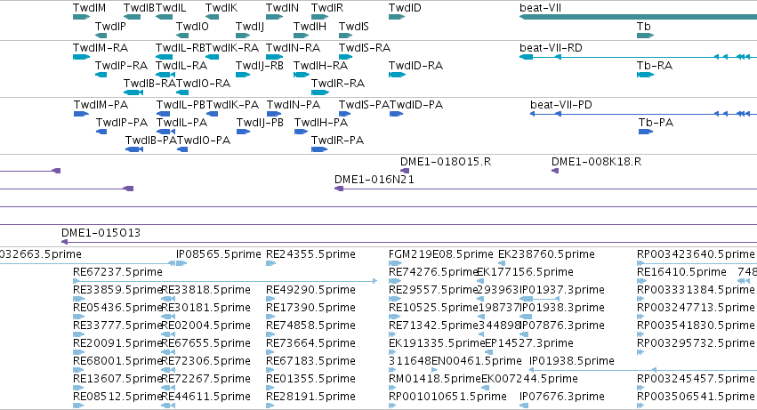Click the RE74858.5prime EST label
This screenshot has width=757, height=410.
point(310,326)
